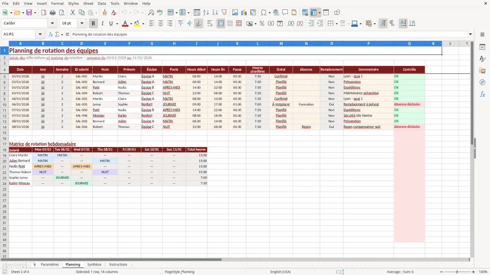This screenshot has width=490, height=275.
Task: Open the Conditional Formatting dropdown arrow
Action: (x=374, y=24)
